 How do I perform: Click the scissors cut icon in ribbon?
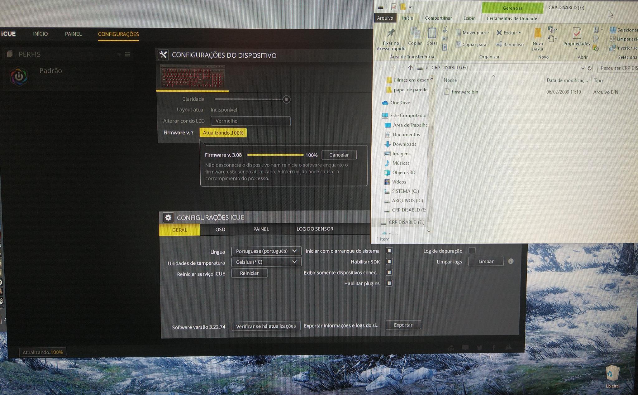pyautogui.click(x=445, y=30)
